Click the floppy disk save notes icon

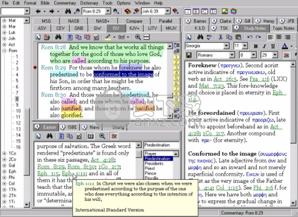189,55
